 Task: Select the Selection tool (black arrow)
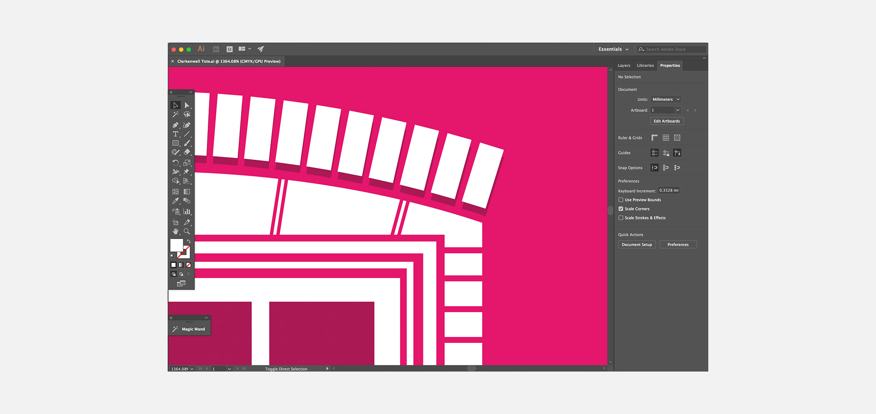[x=176, y=105]
